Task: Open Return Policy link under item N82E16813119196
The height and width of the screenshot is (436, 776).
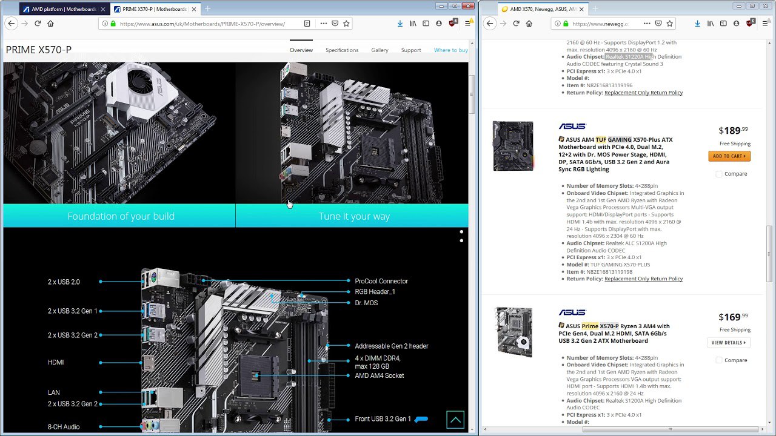Action: tap(643, 93)
